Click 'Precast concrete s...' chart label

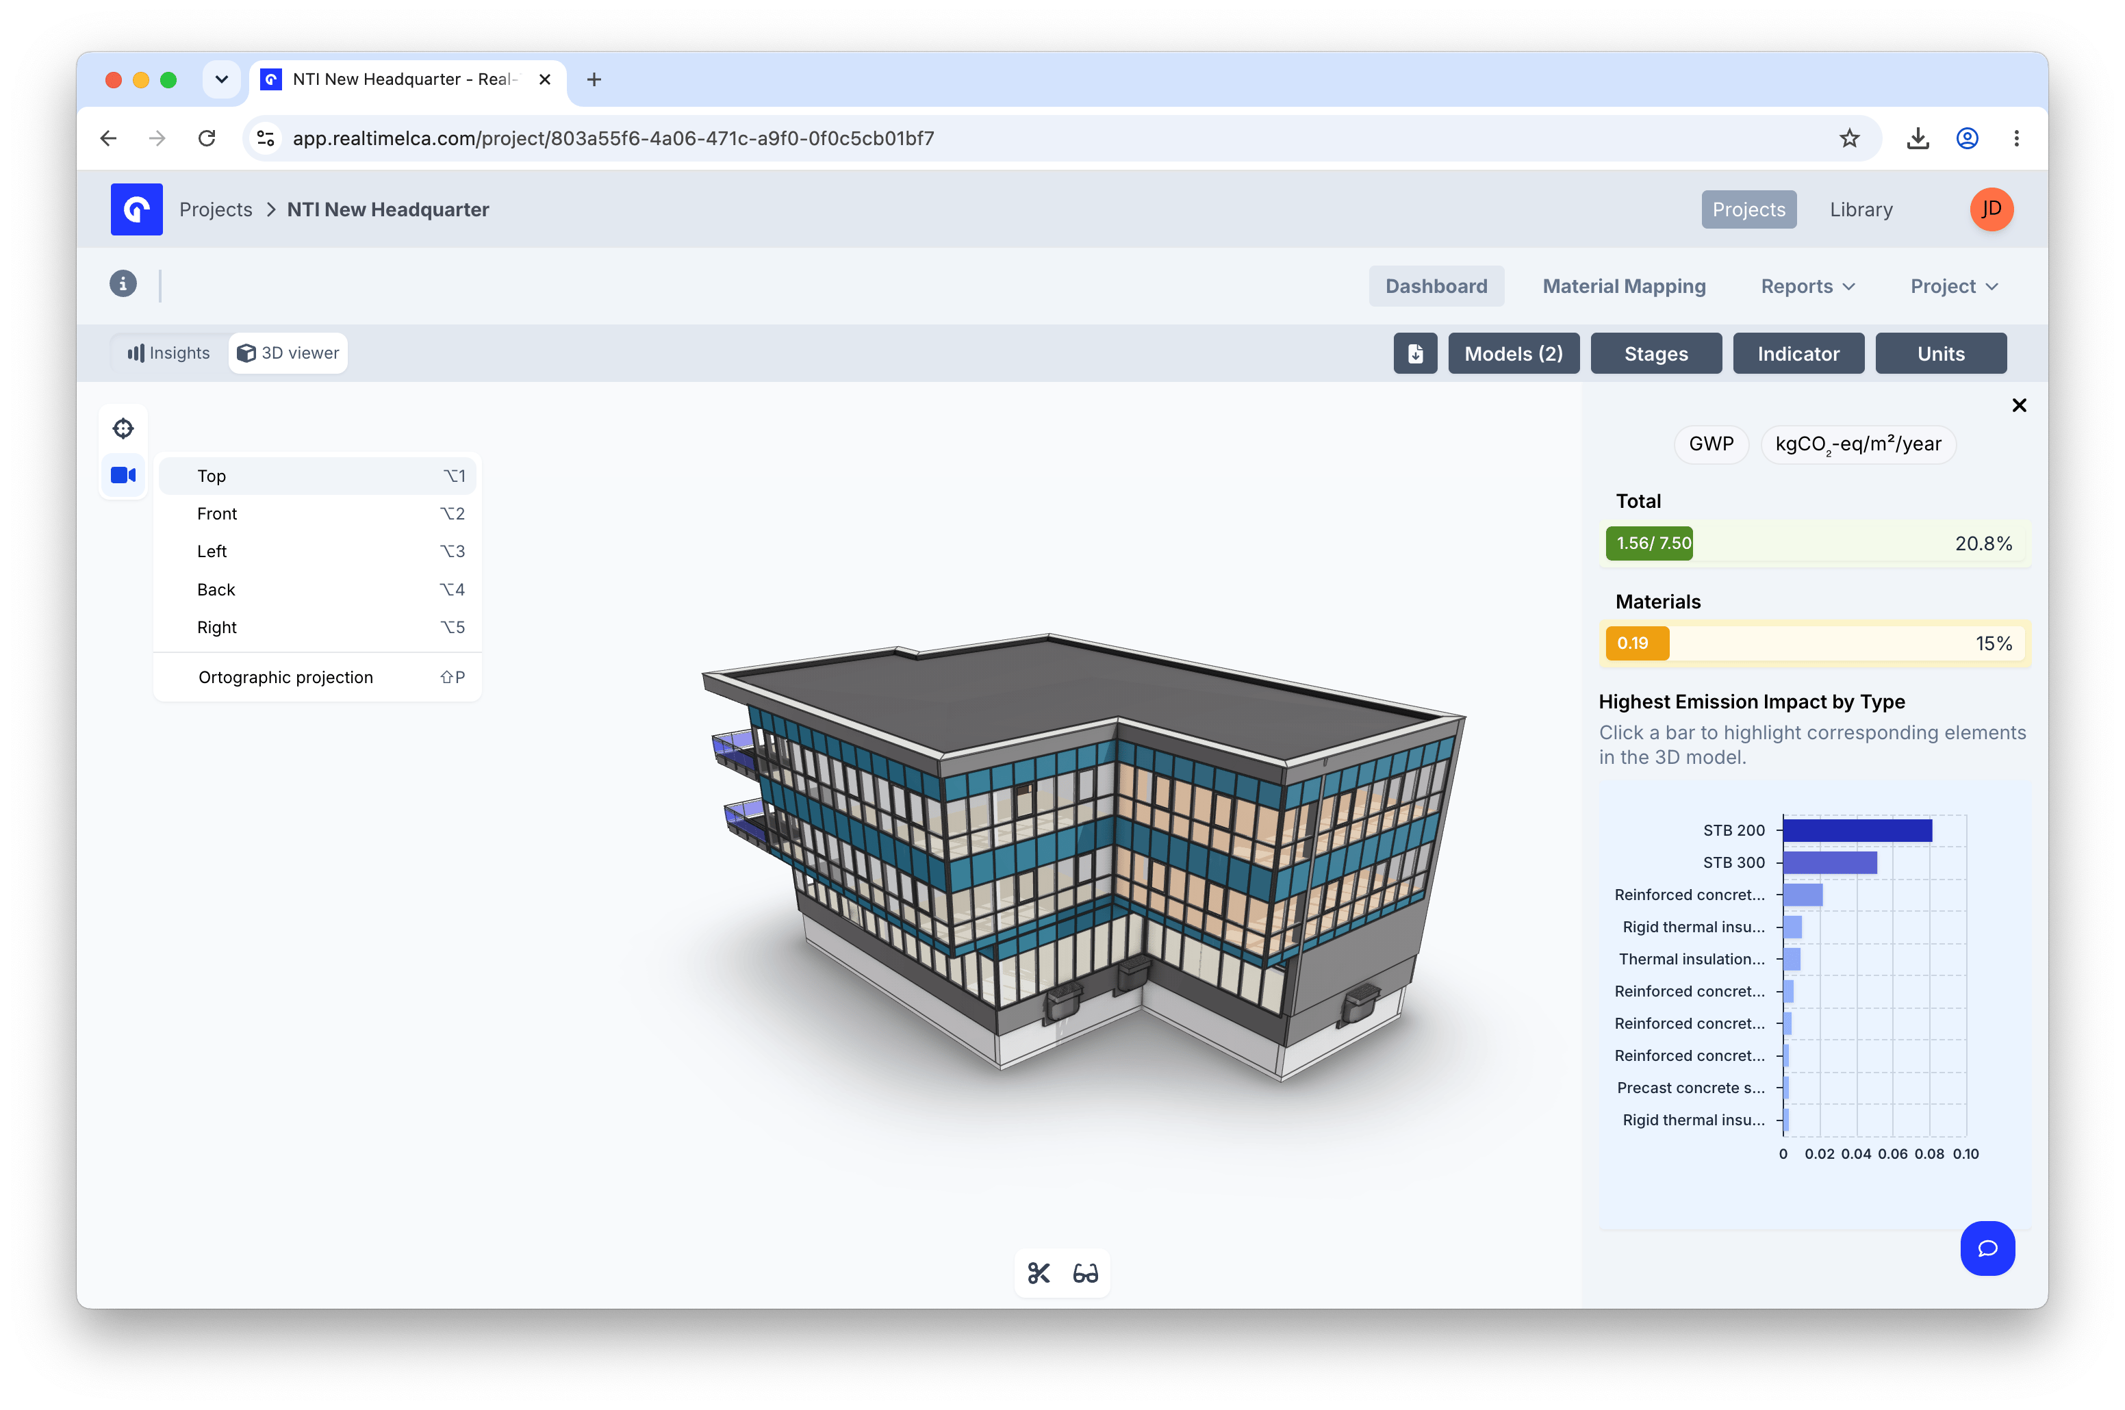coord(1691,1087)
